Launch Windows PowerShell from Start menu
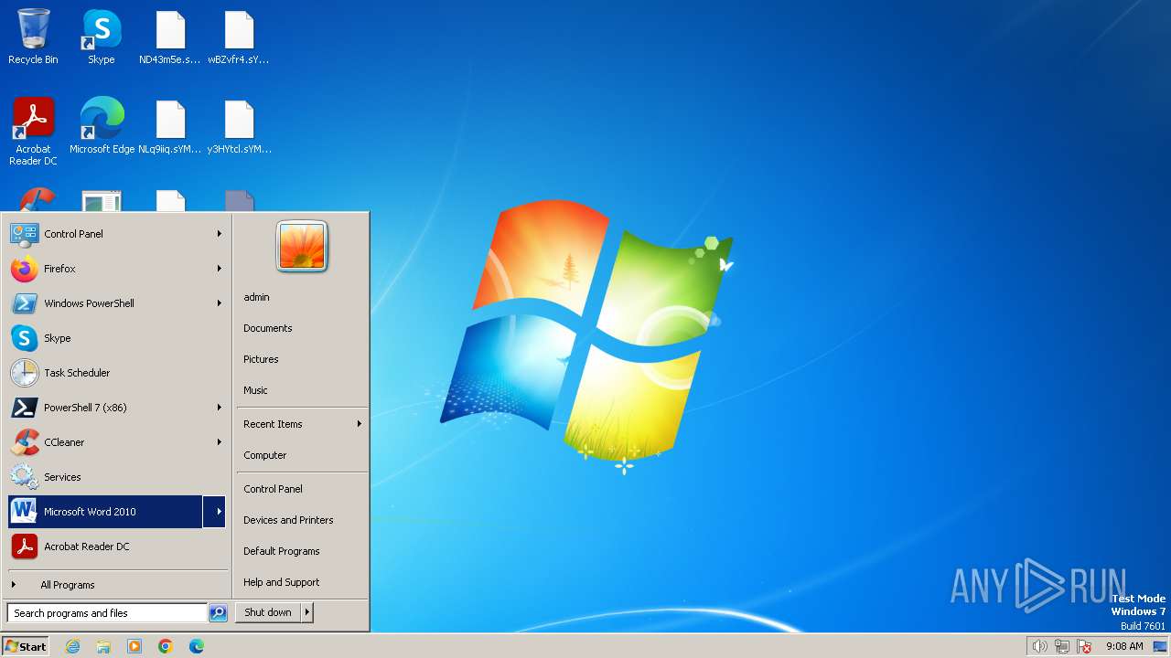The image size is (1171, 658). [x=117, y=303]
